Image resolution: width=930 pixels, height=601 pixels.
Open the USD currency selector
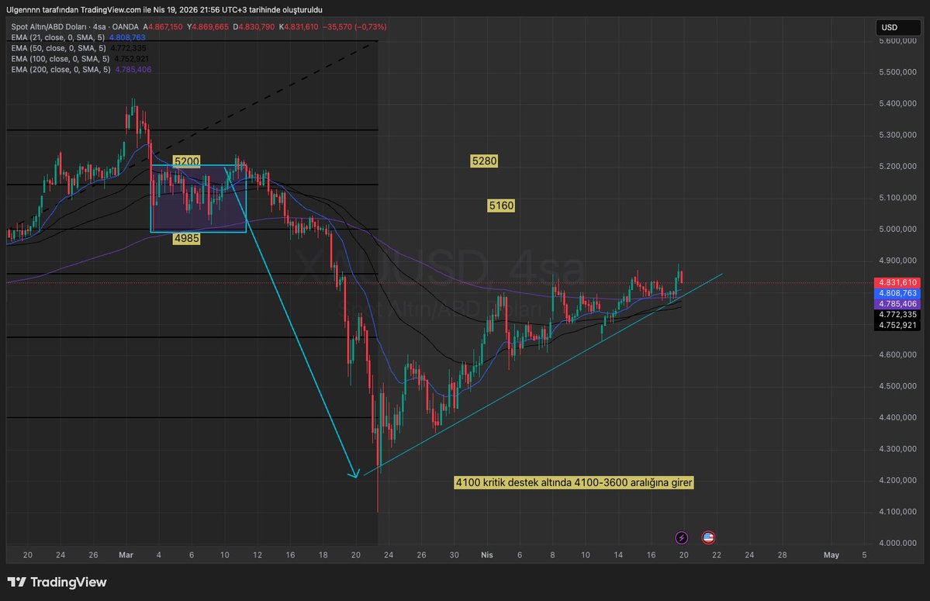click(898, 27)
